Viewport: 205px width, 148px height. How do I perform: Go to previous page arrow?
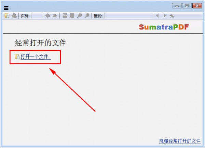pyautogui.click(x=47, y=16)
